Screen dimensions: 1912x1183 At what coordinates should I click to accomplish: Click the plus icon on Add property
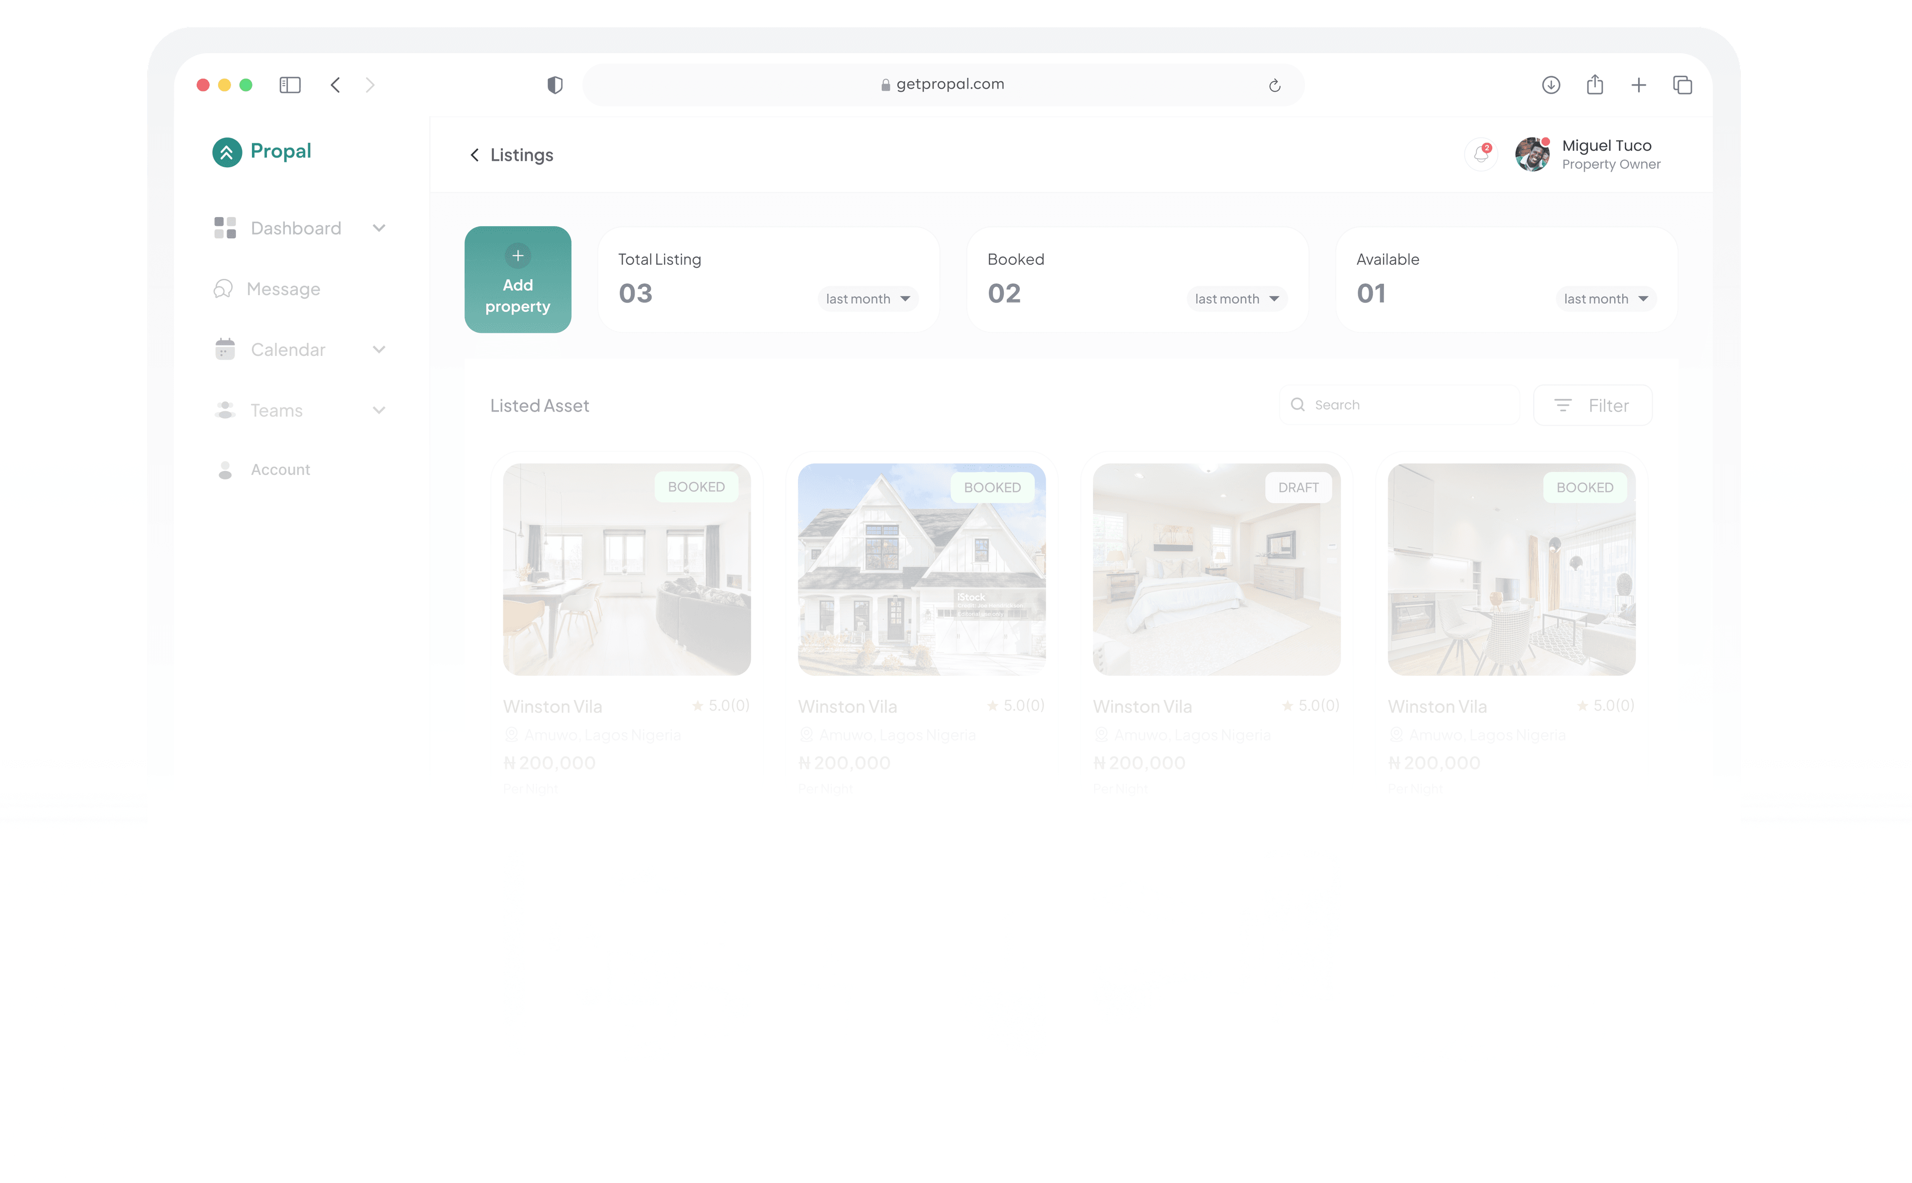click(x=518, y=256)
